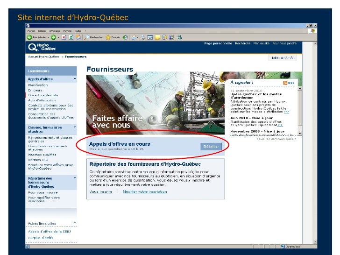This screenshot has width=340, height=255.
Task: Click Hydro-Québec et les modes d'attribution headline
Action: point(256,96)
